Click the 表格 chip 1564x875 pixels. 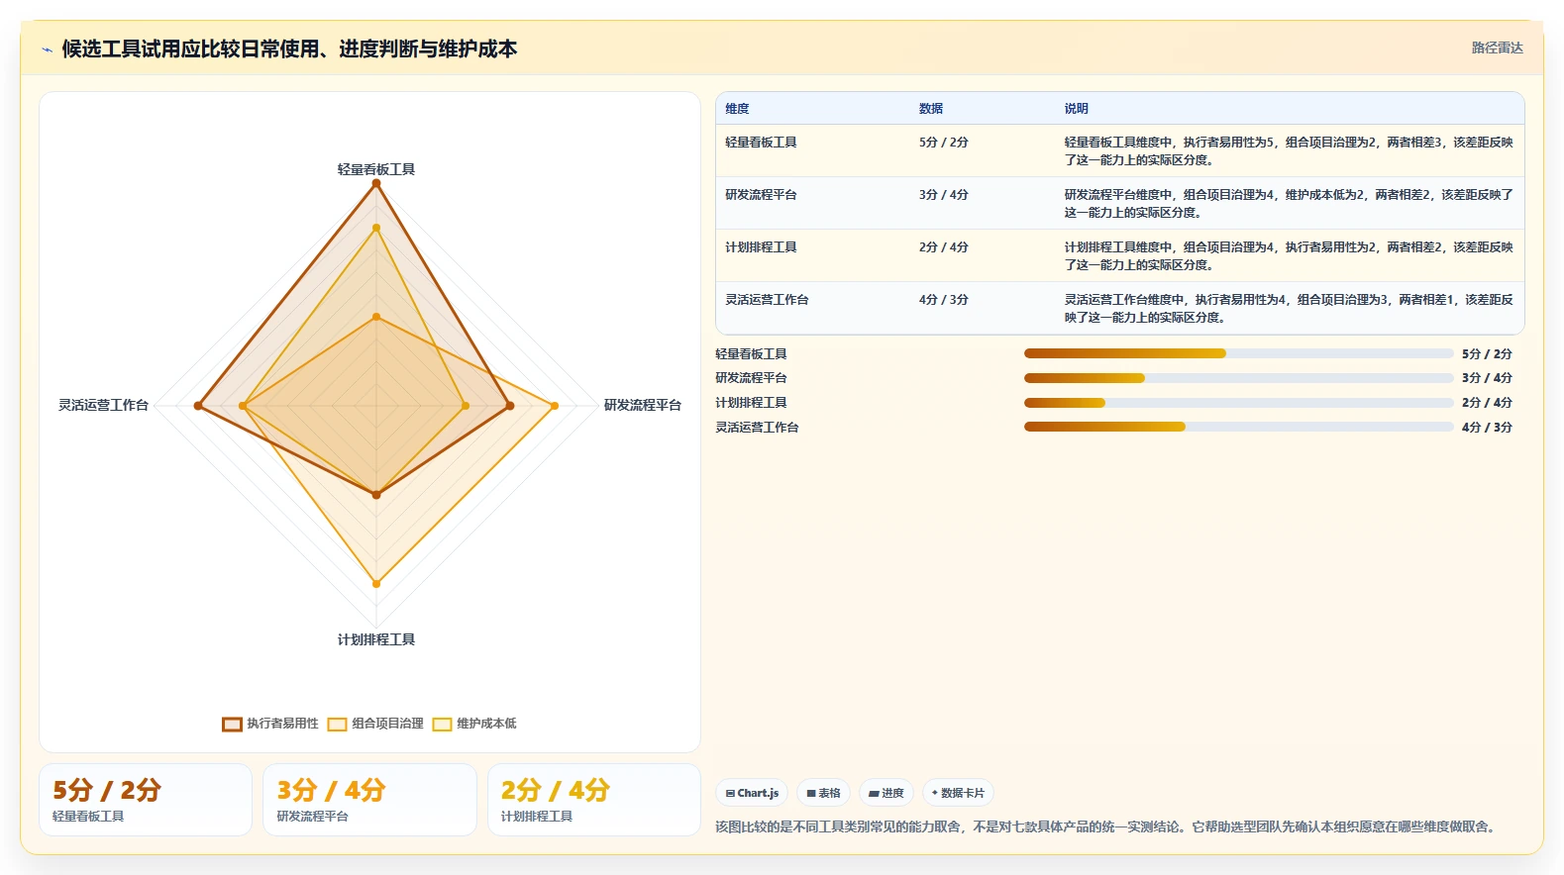point(823,793)
